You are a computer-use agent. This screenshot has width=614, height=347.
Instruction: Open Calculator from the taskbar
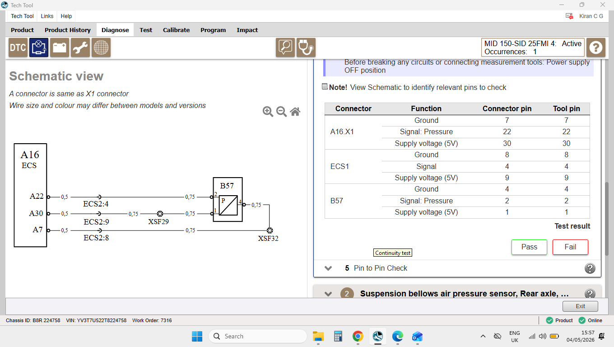[338, 336]
